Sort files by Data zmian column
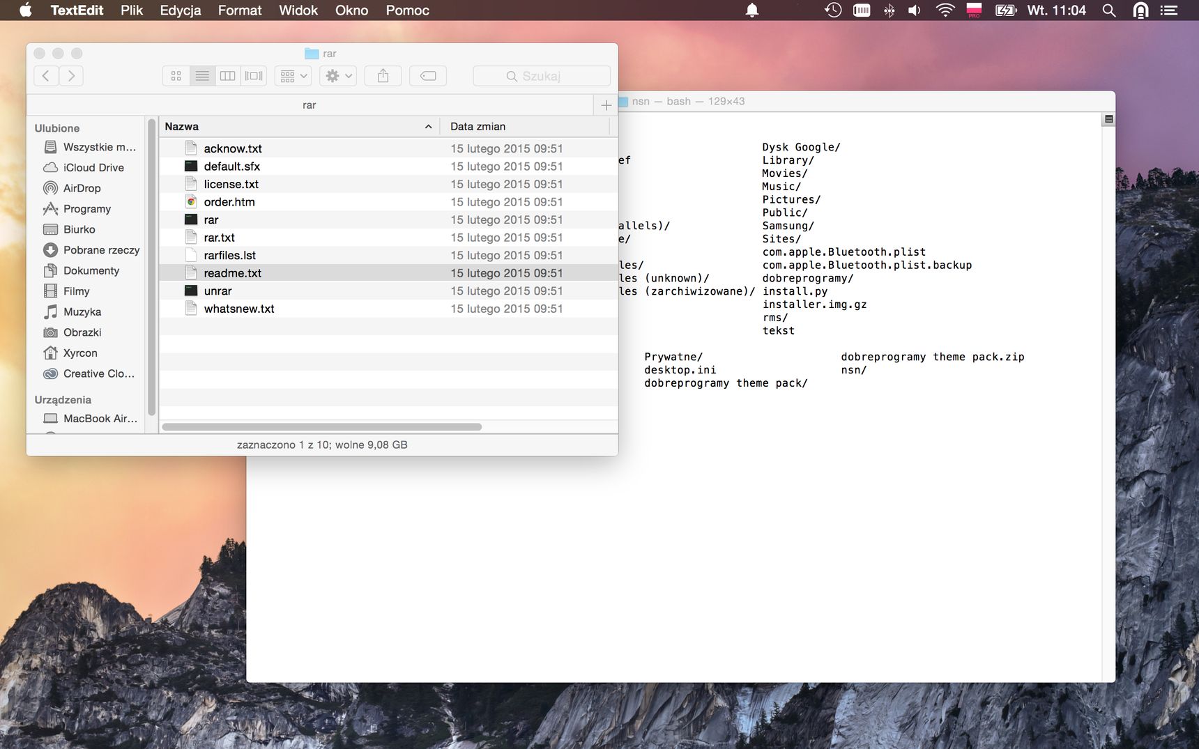Image resolution: width=1199 pixels, height=749 pixels. [x=525, y=126]
